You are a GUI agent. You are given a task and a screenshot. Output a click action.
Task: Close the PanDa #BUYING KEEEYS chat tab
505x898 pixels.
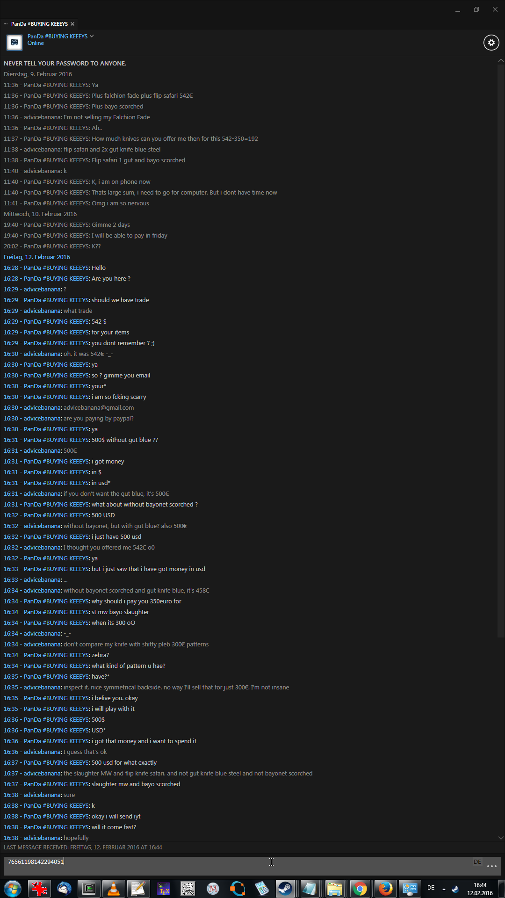click(72, 24)
